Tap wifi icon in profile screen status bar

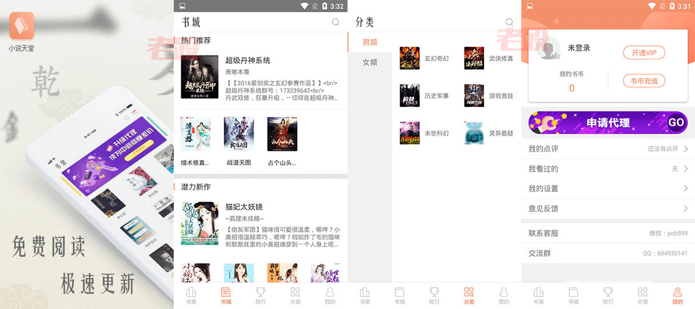click(x=652, y=6)
